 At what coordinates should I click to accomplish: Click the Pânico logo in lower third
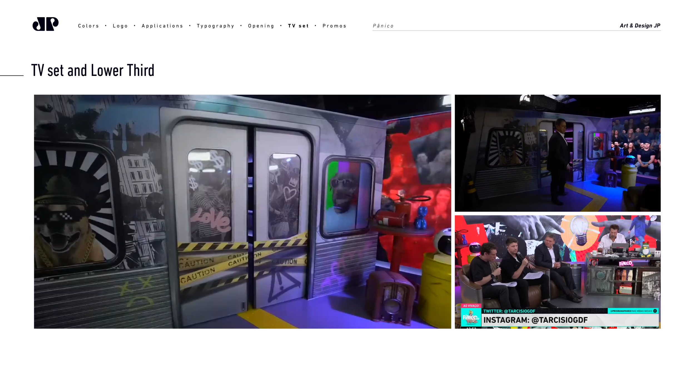click(x=471, y=317)
